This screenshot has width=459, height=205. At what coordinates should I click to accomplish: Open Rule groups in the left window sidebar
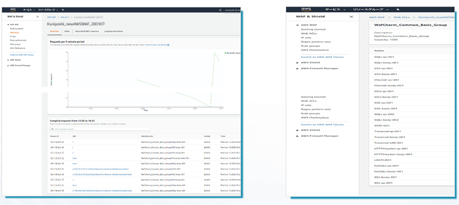point(15,44)
